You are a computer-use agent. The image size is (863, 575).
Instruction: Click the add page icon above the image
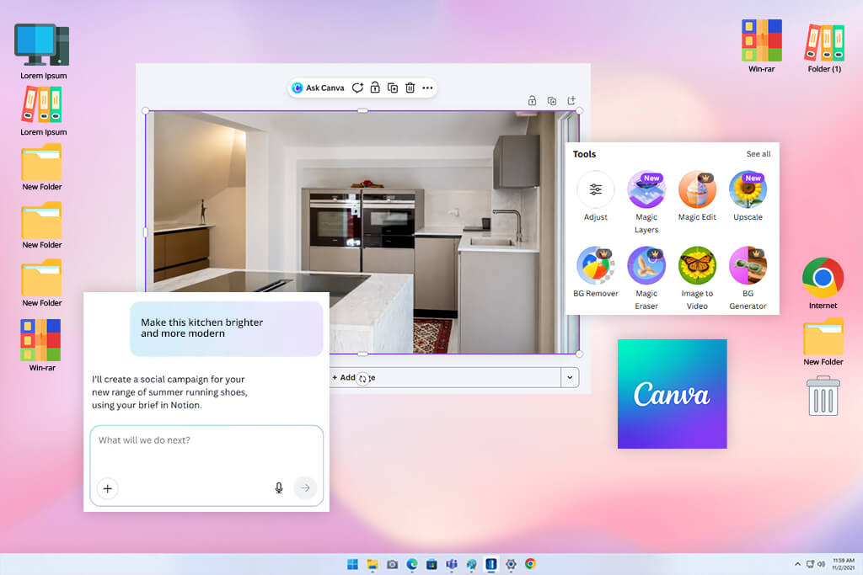[571, 100]
